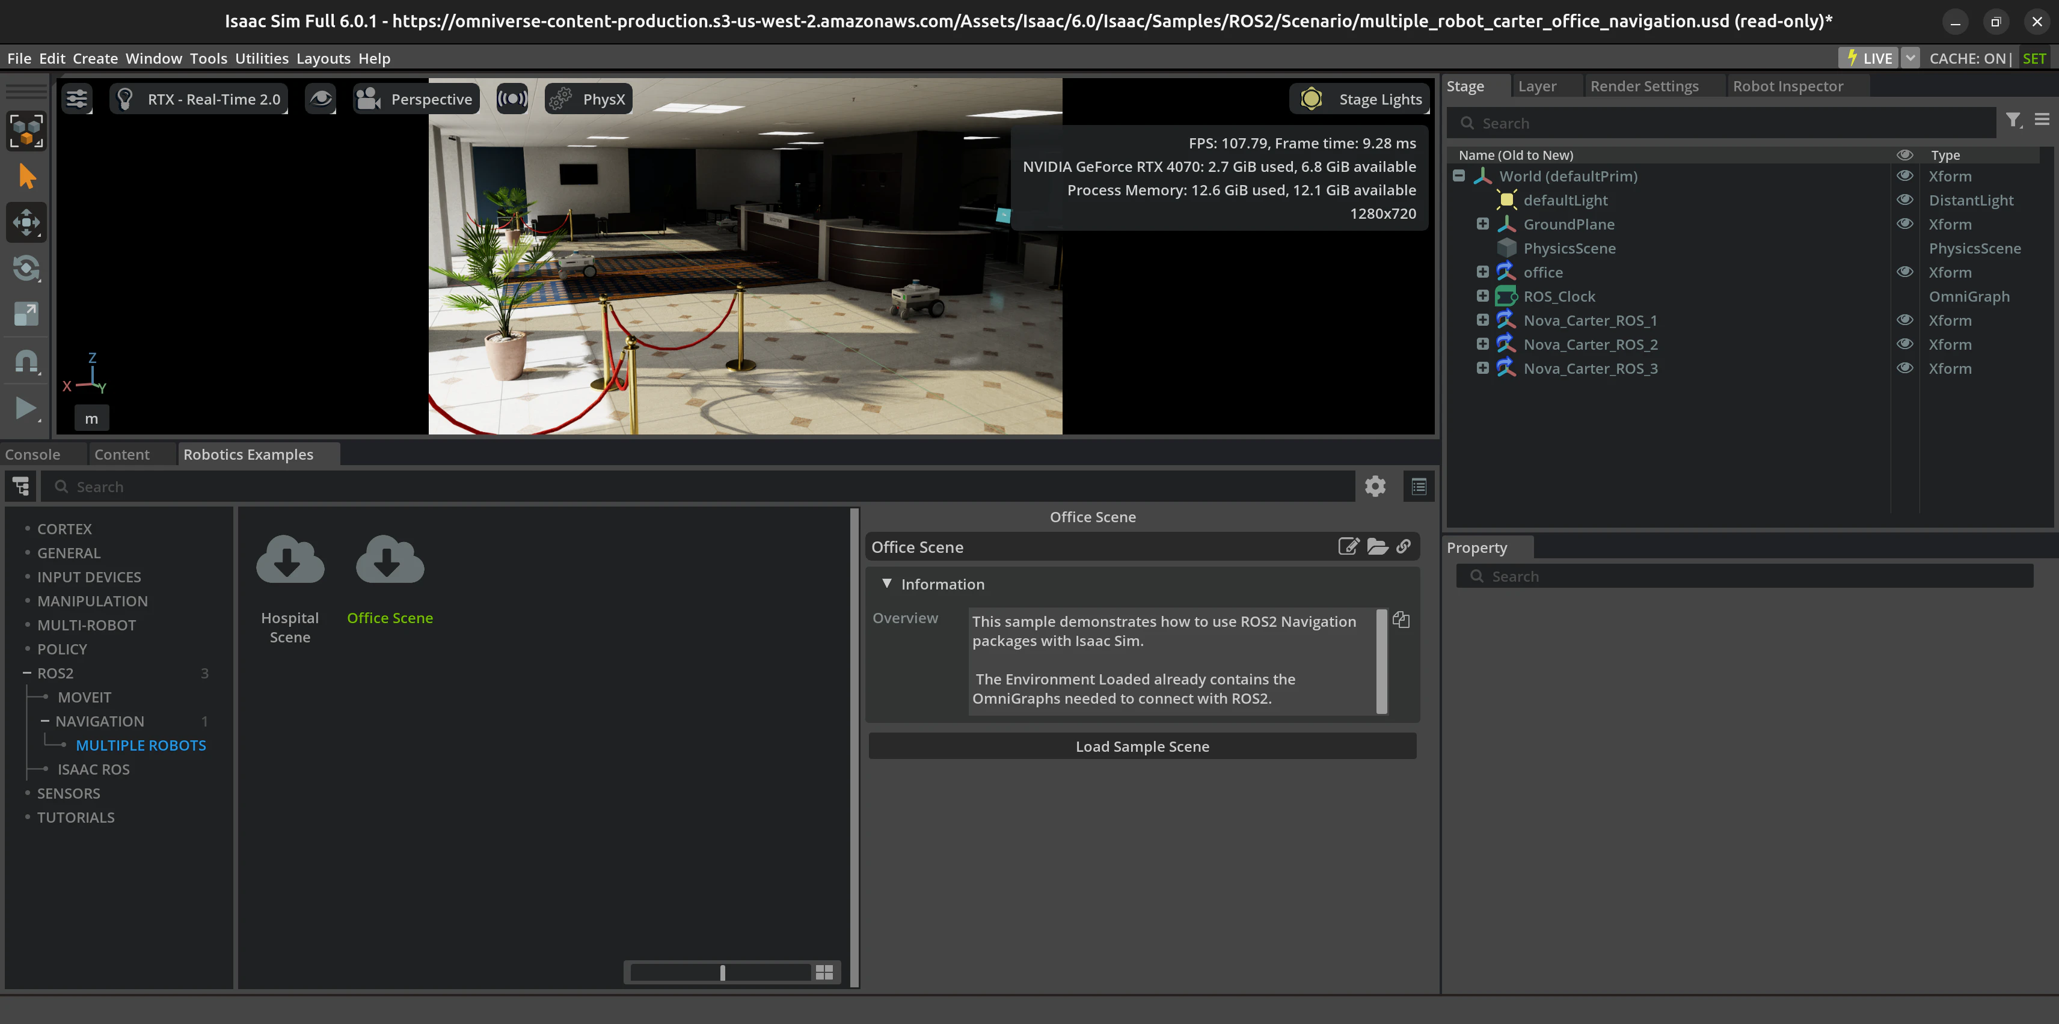Open viewport settings sliders icon
Image resolution: width=2059 pixels, height=1024 pixels.
coord(77,99)
